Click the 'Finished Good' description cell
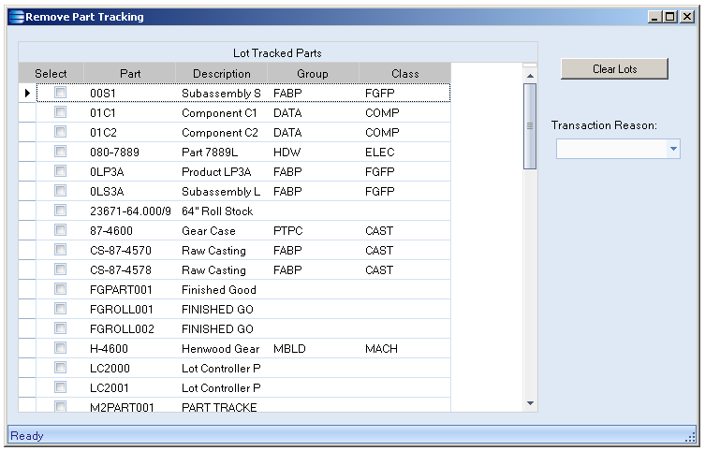The height and width of the screenshot is (451, 705). [222, 290]
